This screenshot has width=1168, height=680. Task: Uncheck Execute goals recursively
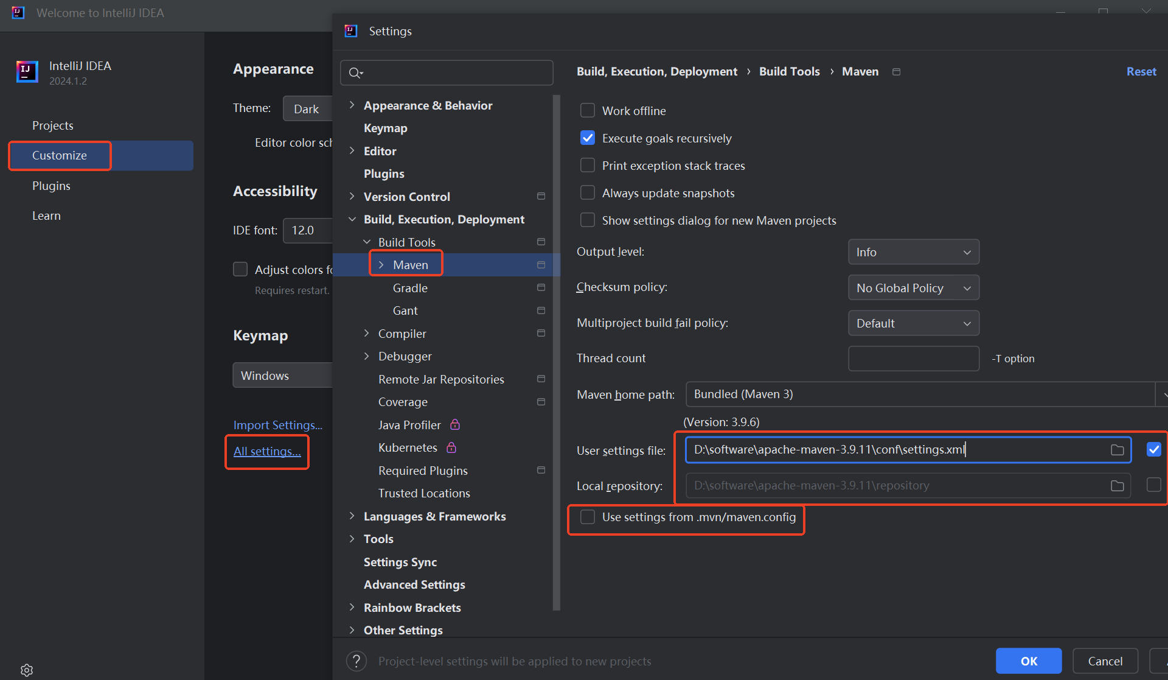pyautogui.click(x=588, y=138)
